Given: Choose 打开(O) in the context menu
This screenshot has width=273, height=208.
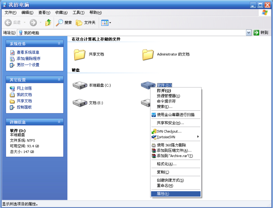Looking at the screenshot, I should click(x=176, y=91).
